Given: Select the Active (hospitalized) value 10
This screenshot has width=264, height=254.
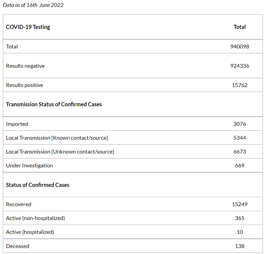Looking at the screenshot, I should [240, 232].
